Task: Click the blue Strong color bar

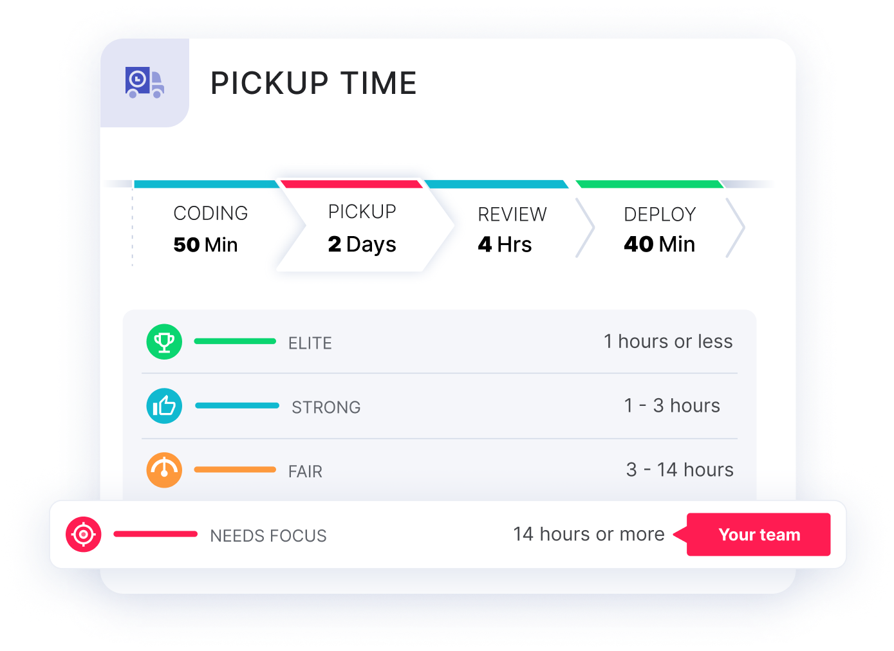Action: click(237, 405)
